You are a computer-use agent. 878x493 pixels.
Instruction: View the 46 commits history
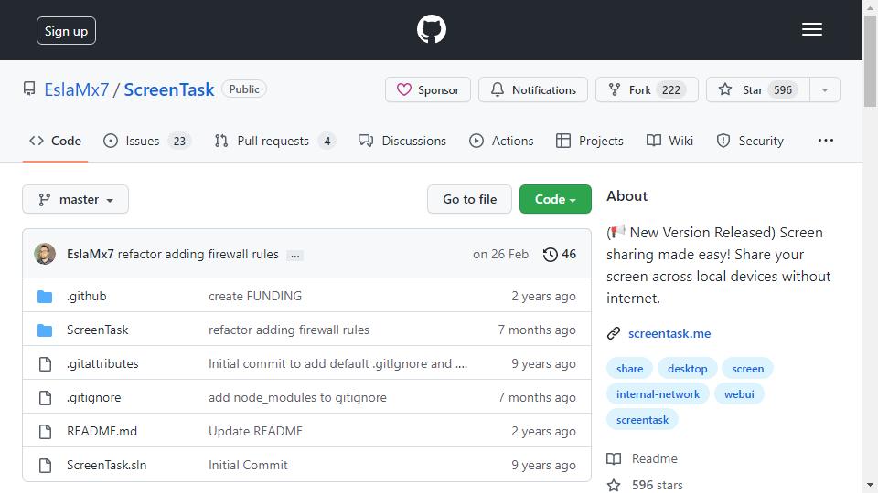coord(559,255)
